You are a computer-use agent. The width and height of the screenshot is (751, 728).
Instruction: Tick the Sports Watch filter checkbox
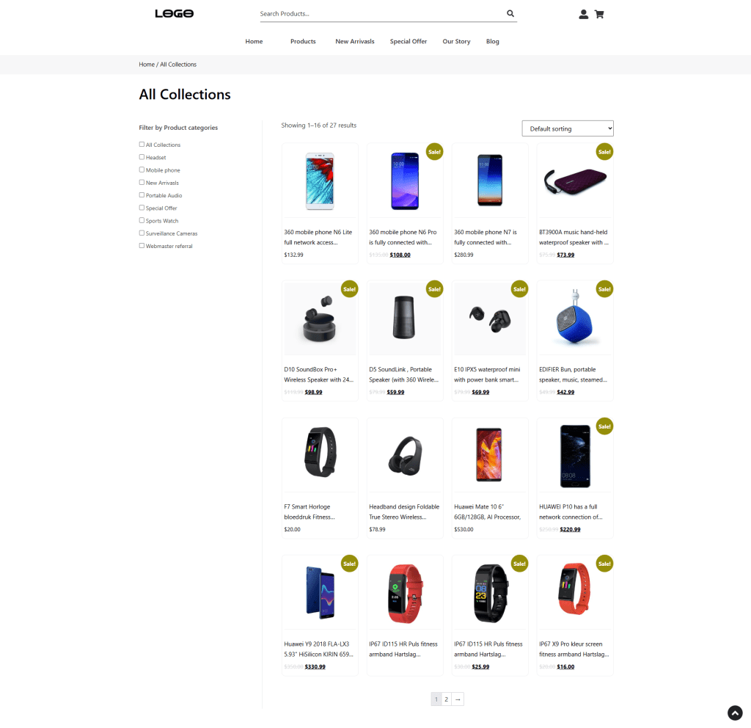(x=142, y=220)
